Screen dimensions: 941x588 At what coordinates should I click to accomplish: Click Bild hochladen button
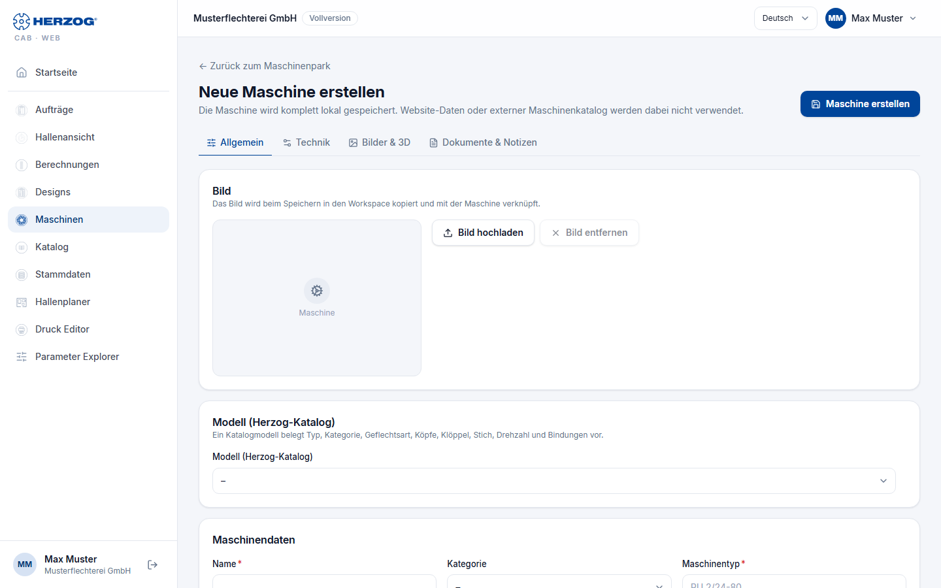pyautogui.click(x=483, y=233)
